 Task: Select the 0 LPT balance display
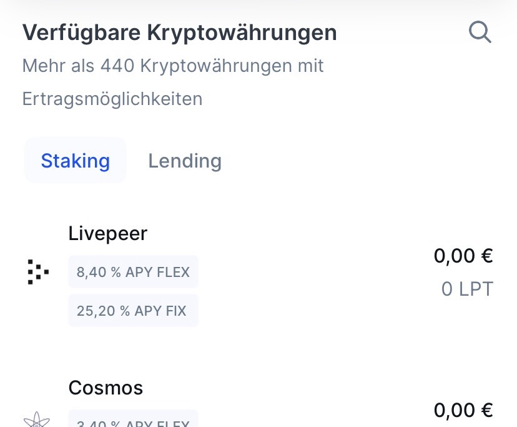(467, 289)
